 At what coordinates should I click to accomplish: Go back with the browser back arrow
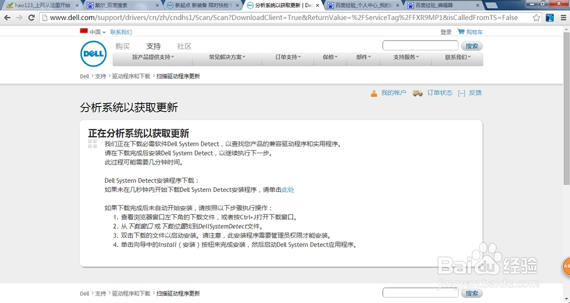coord(7,18)
